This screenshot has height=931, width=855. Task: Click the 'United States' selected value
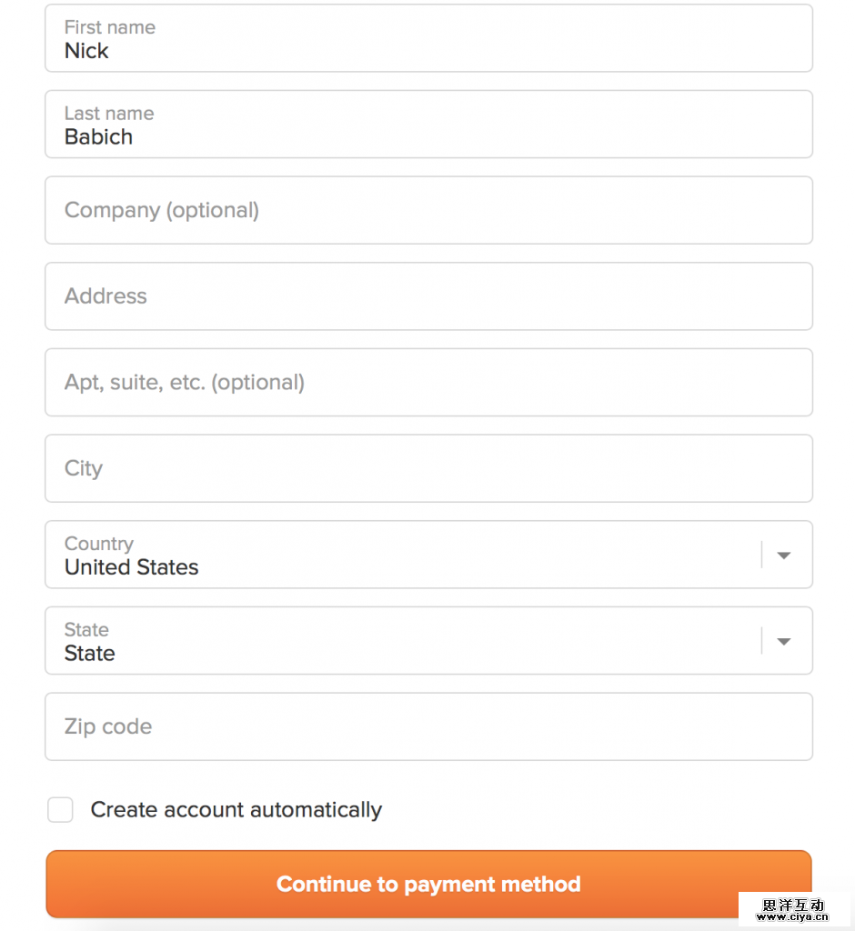131,567
